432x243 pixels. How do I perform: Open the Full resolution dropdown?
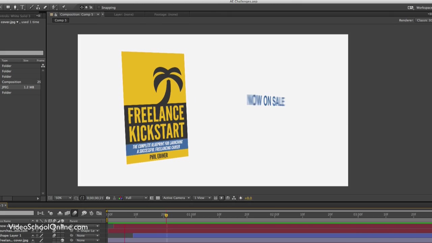click(136, 198)
